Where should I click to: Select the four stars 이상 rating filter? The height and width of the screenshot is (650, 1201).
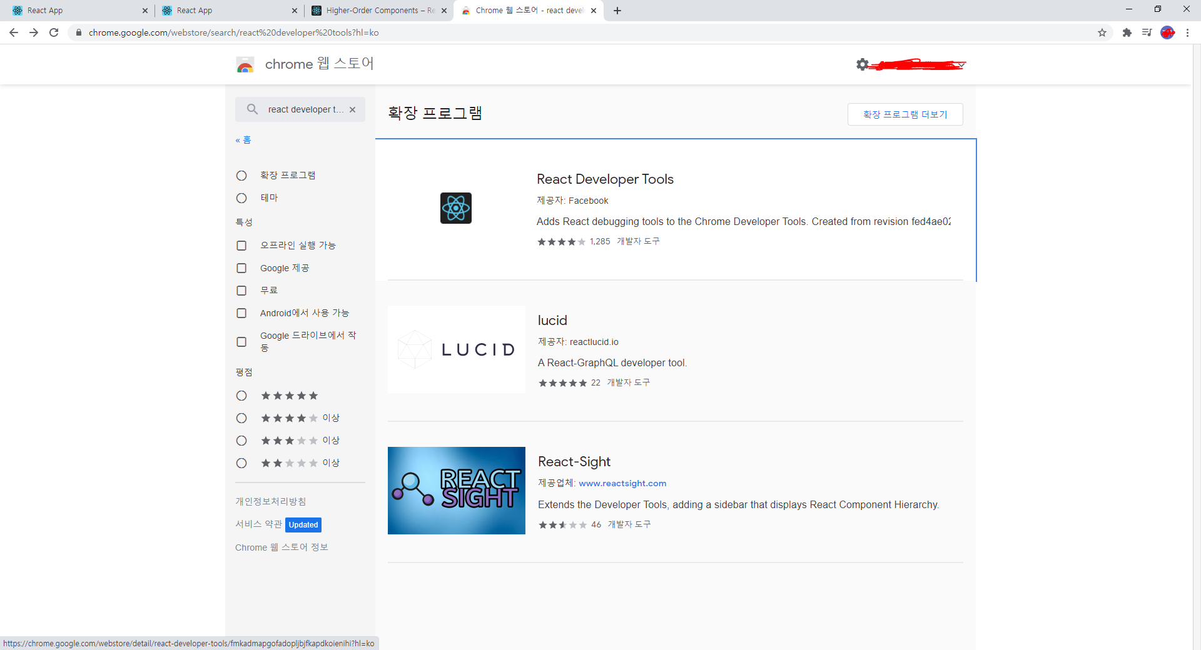[241, 418]
